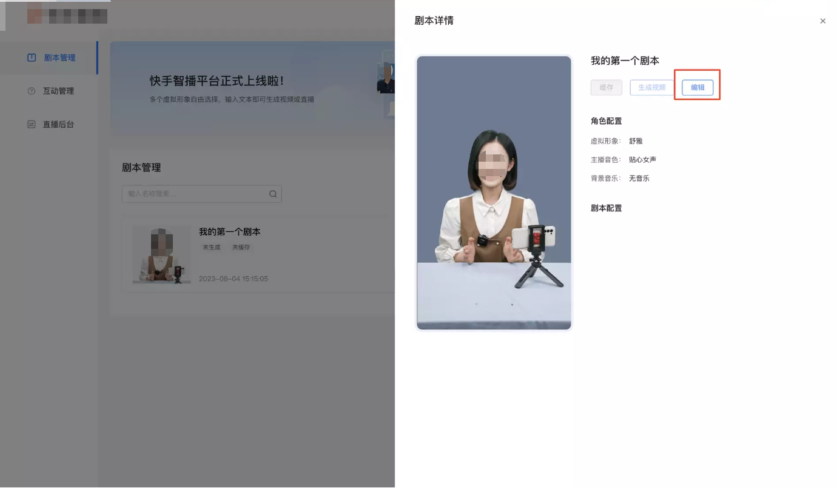
Task: Open the 我的第一个剧本 script card
Action: click(230, 231)
